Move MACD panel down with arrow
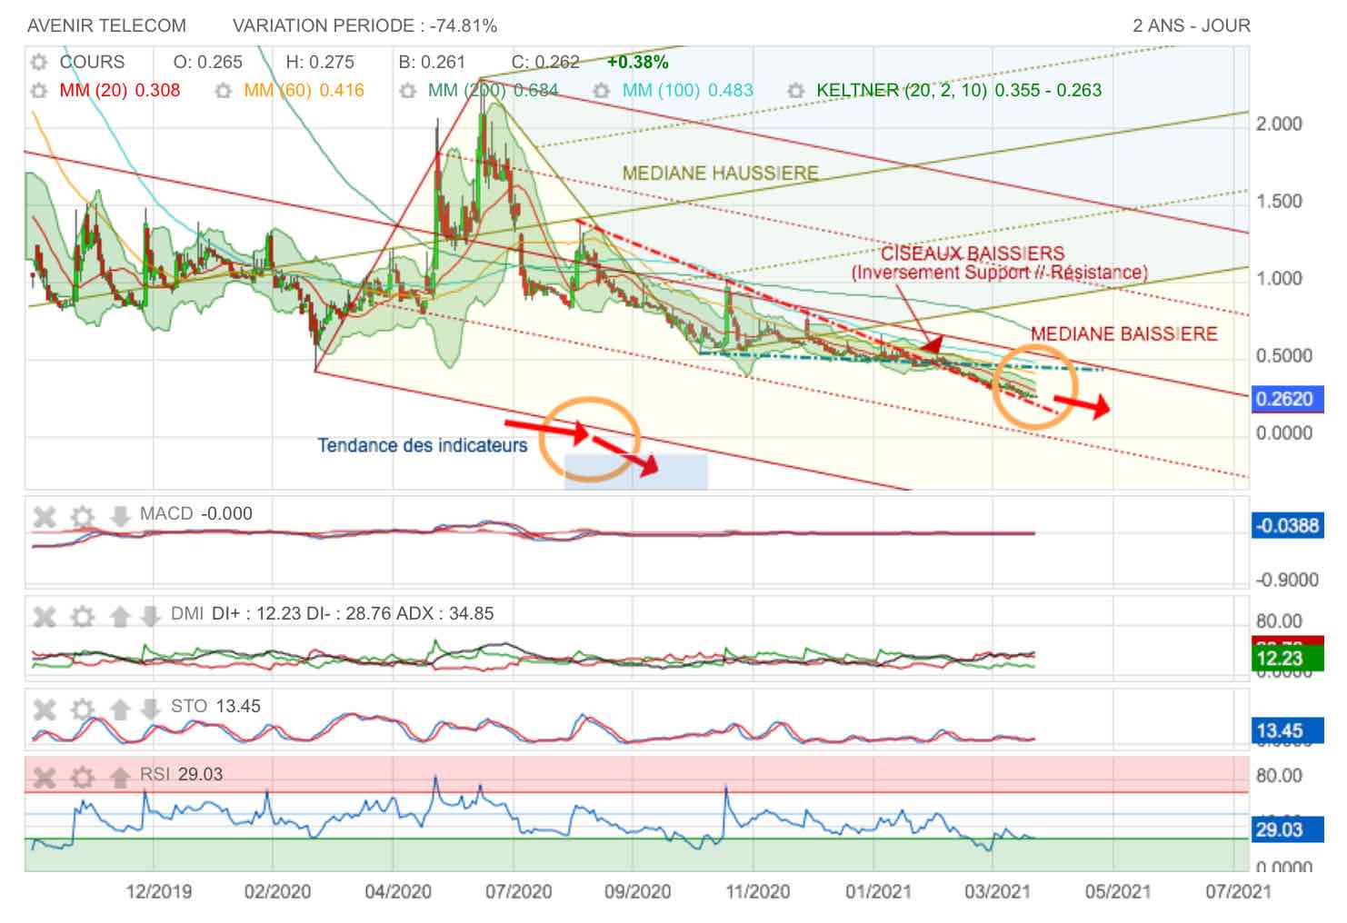 click(x=120, y=517)
